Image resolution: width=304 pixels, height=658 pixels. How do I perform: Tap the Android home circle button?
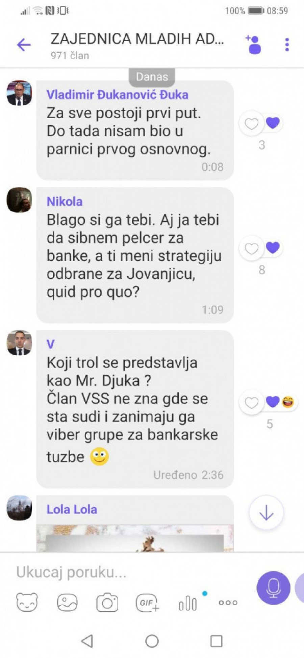(x=152, y=641)
